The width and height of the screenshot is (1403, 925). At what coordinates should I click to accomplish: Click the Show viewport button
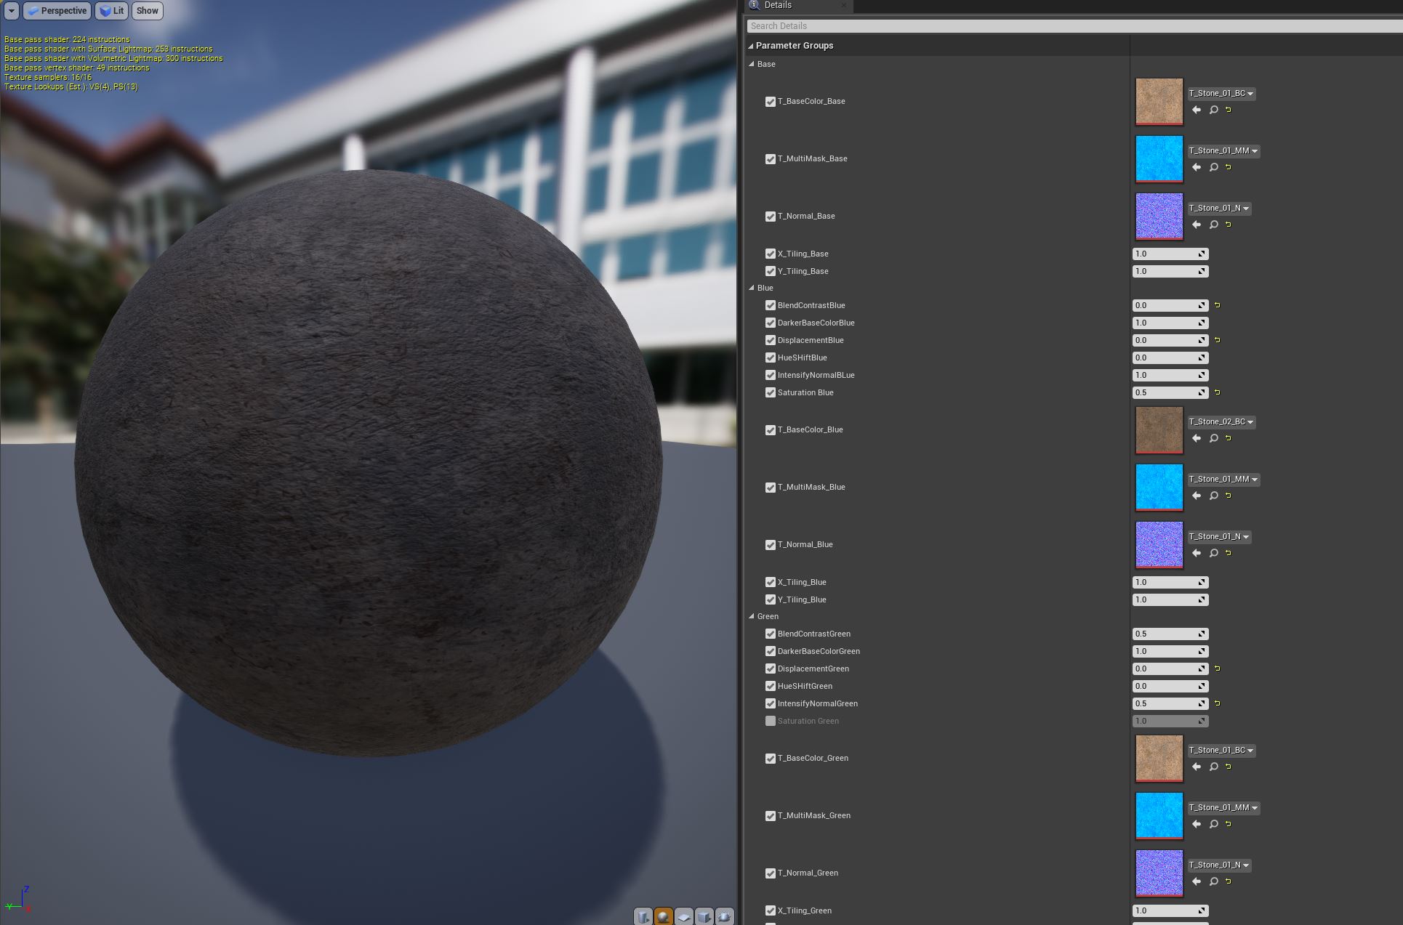[x=147, y=11]
